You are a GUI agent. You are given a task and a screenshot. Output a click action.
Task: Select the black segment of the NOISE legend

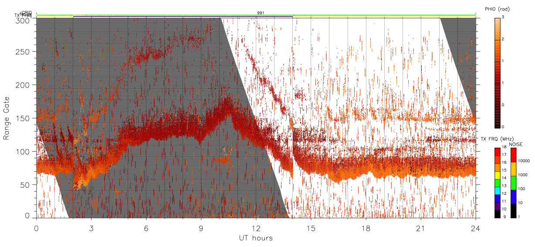(514, 211)
